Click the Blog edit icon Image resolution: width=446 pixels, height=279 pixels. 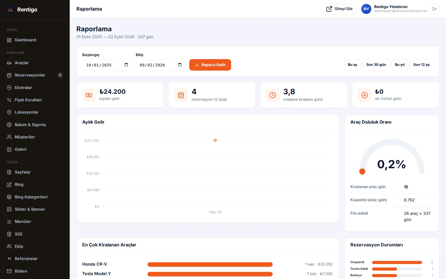(9, 185)
